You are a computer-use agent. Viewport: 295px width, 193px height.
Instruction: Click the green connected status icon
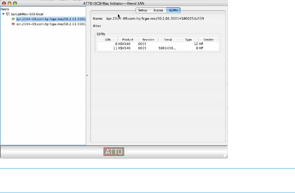pyautogui.click(x=13, y=19)
